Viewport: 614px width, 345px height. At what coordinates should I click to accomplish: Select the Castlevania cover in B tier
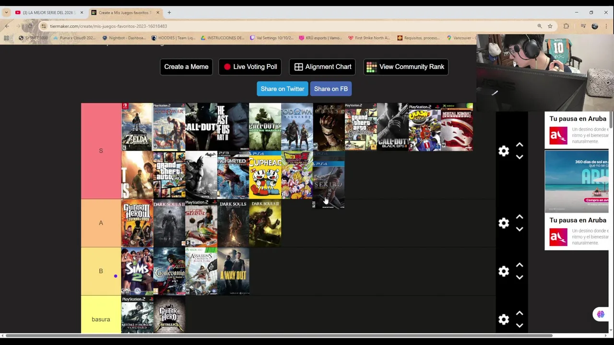(x=169, y=271)
